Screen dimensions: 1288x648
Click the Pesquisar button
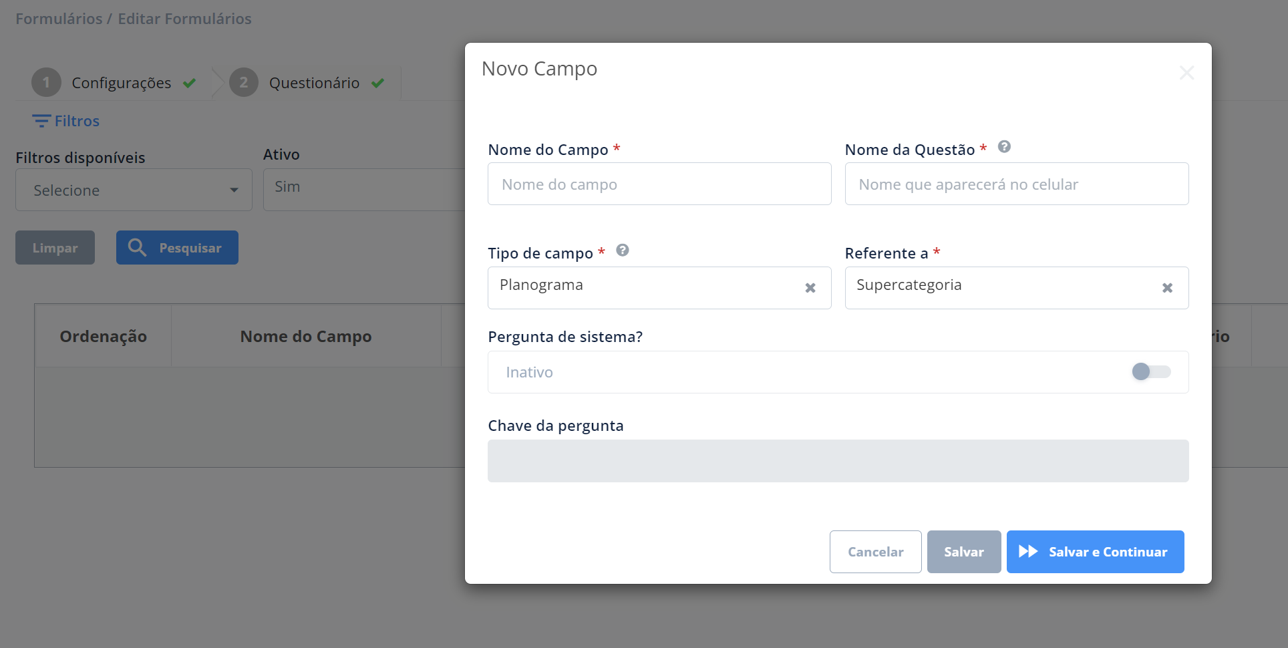pyautogui.click(x=177, y=247)
